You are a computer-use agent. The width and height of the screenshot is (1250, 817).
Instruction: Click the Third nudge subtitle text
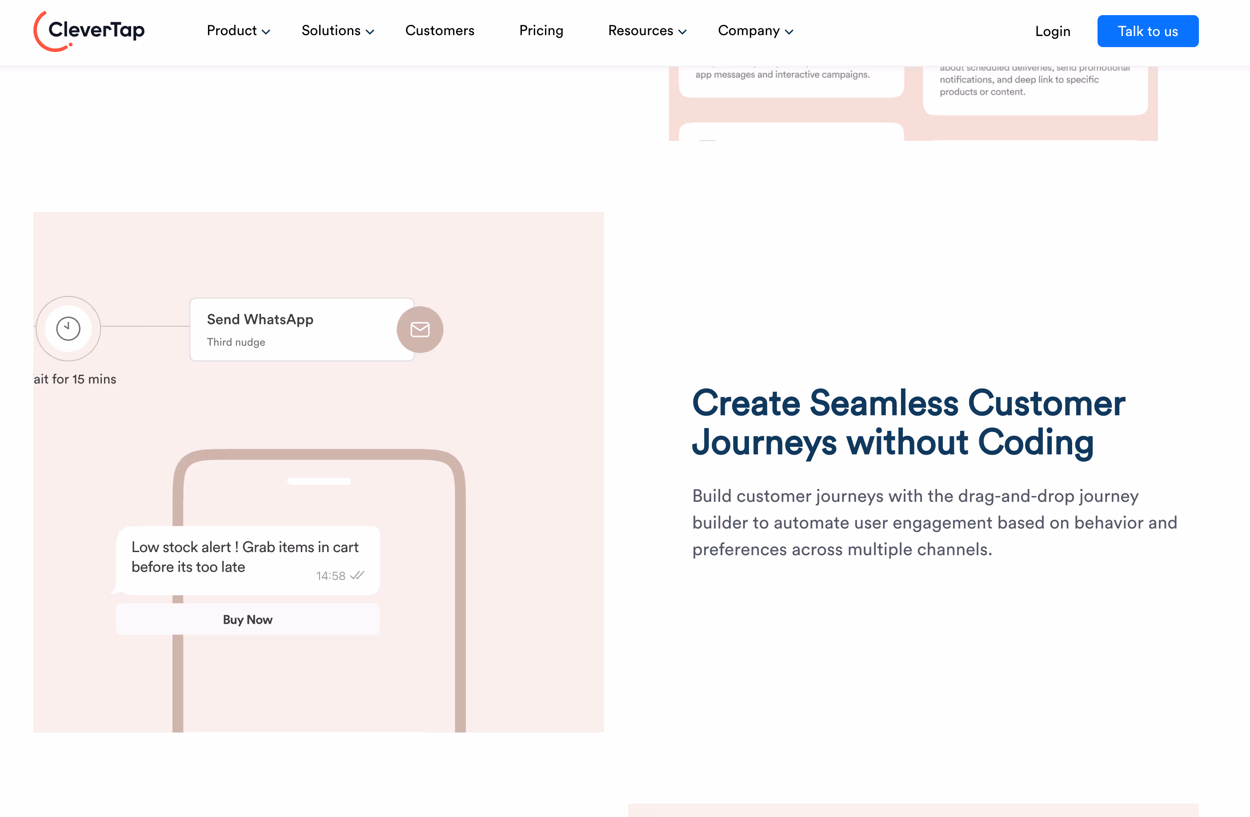236,342
